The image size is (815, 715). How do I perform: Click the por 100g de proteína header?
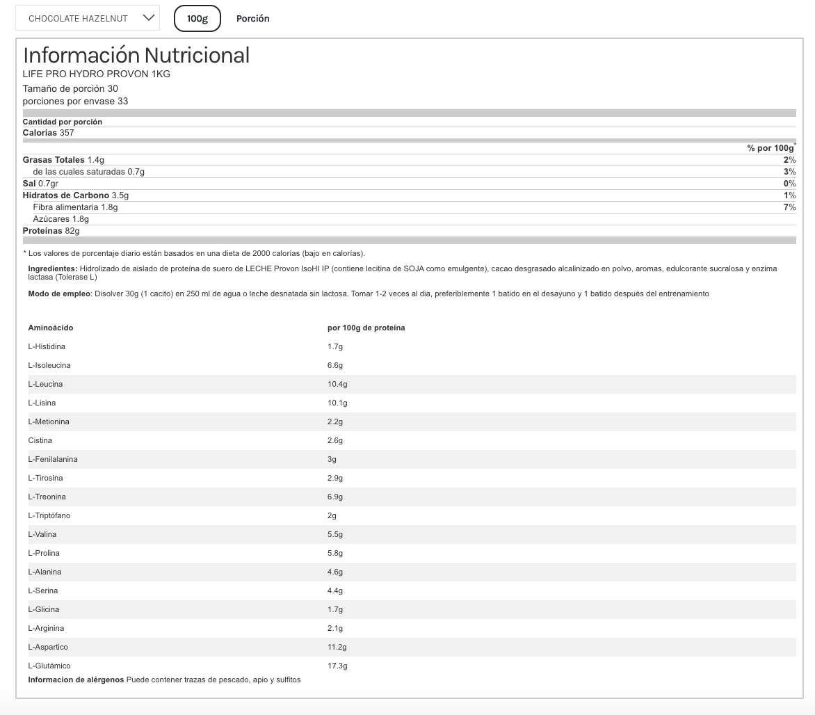(x=366, y=328)
